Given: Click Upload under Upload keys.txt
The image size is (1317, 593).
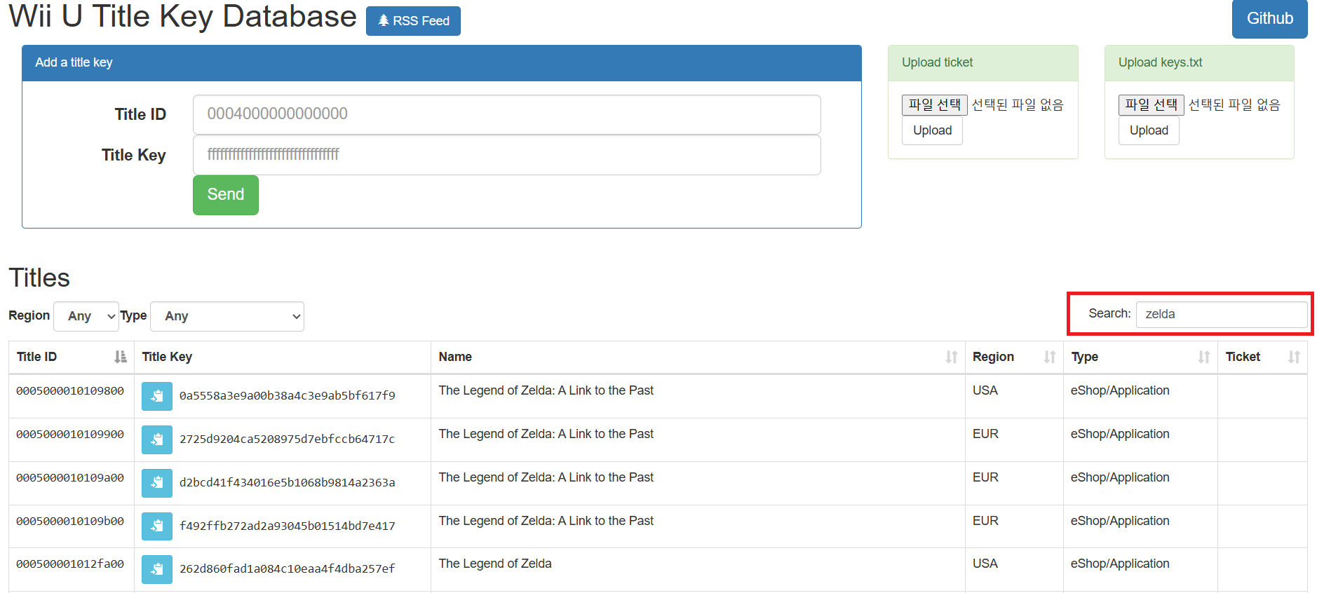Looking at the screenshot, I should pyautogui.click(x=1149, y=130).
